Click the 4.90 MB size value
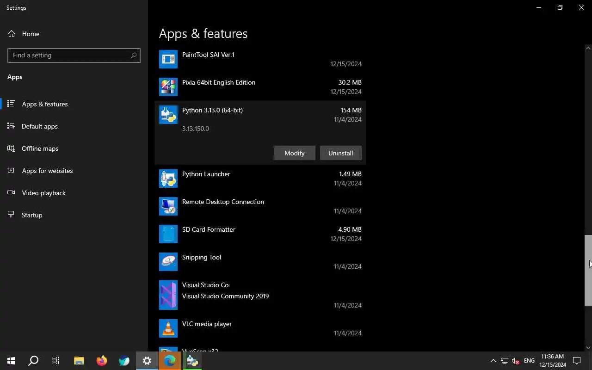592x370 pixels. [350, 229]
